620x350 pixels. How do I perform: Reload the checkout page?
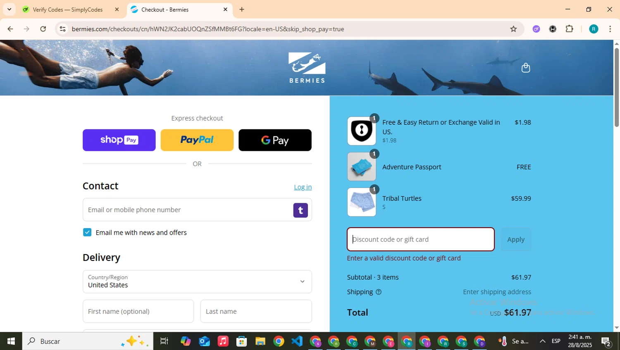43,29
